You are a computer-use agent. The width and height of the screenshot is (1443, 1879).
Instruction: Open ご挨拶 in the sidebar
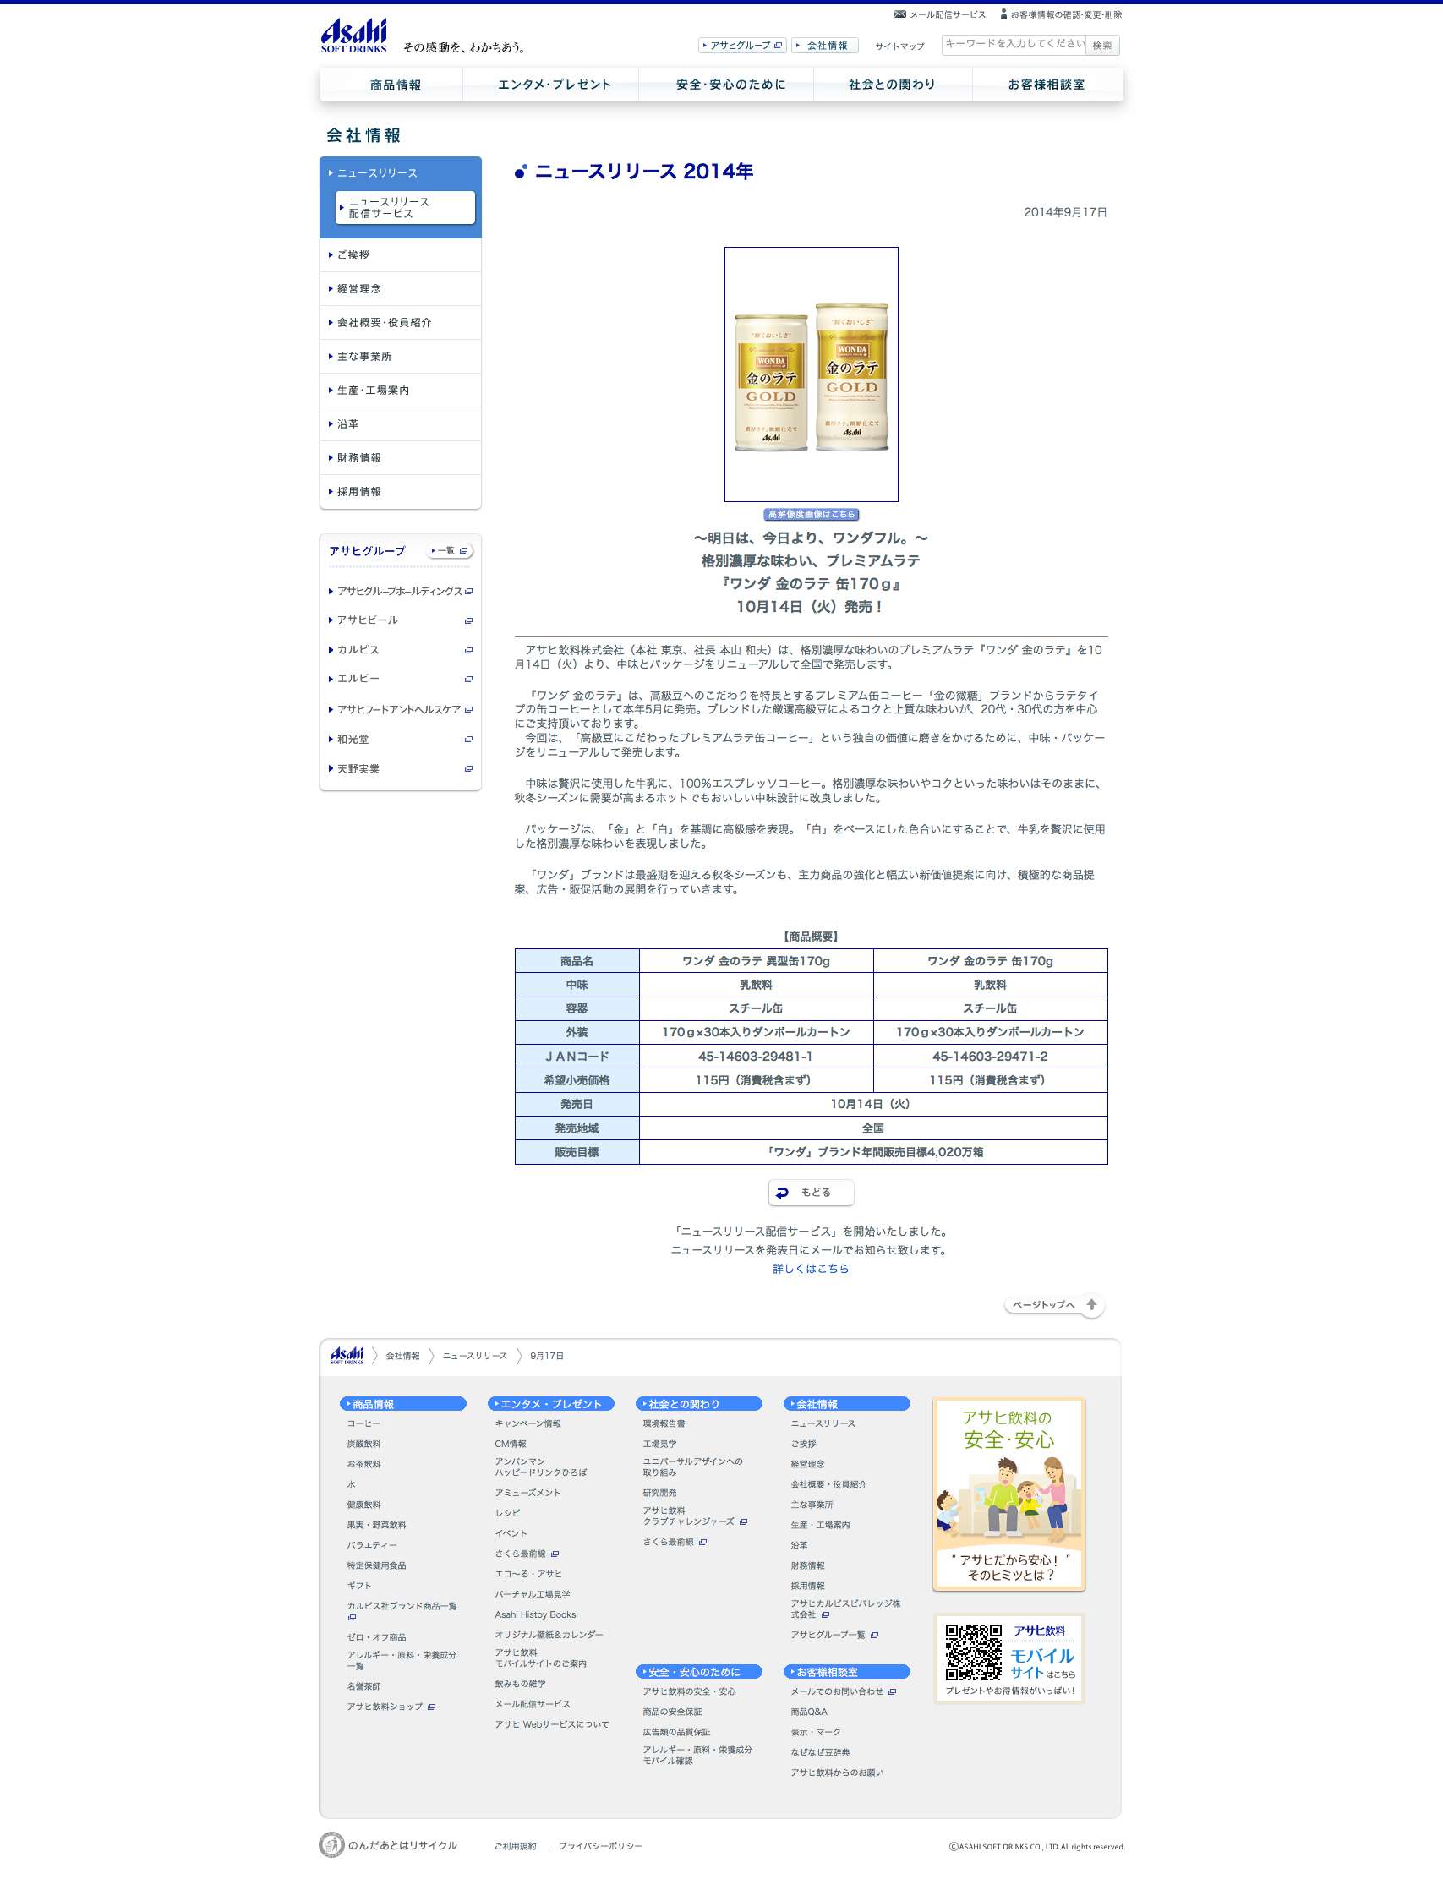click(400, 255)
